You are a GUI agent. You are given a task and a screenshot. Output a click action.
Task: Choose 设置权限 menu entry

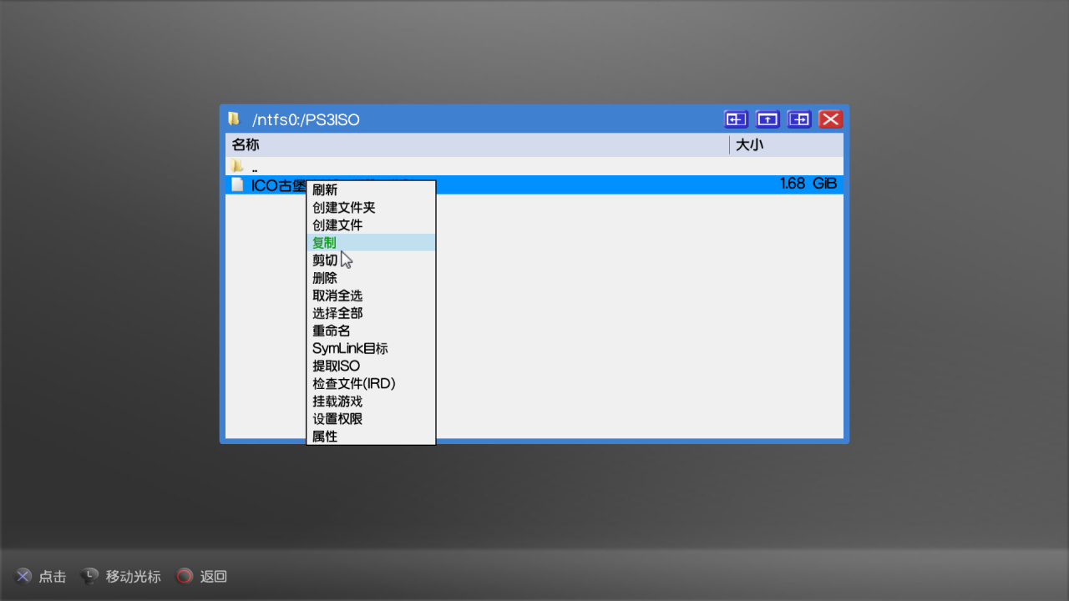click(x=371, y=418)
